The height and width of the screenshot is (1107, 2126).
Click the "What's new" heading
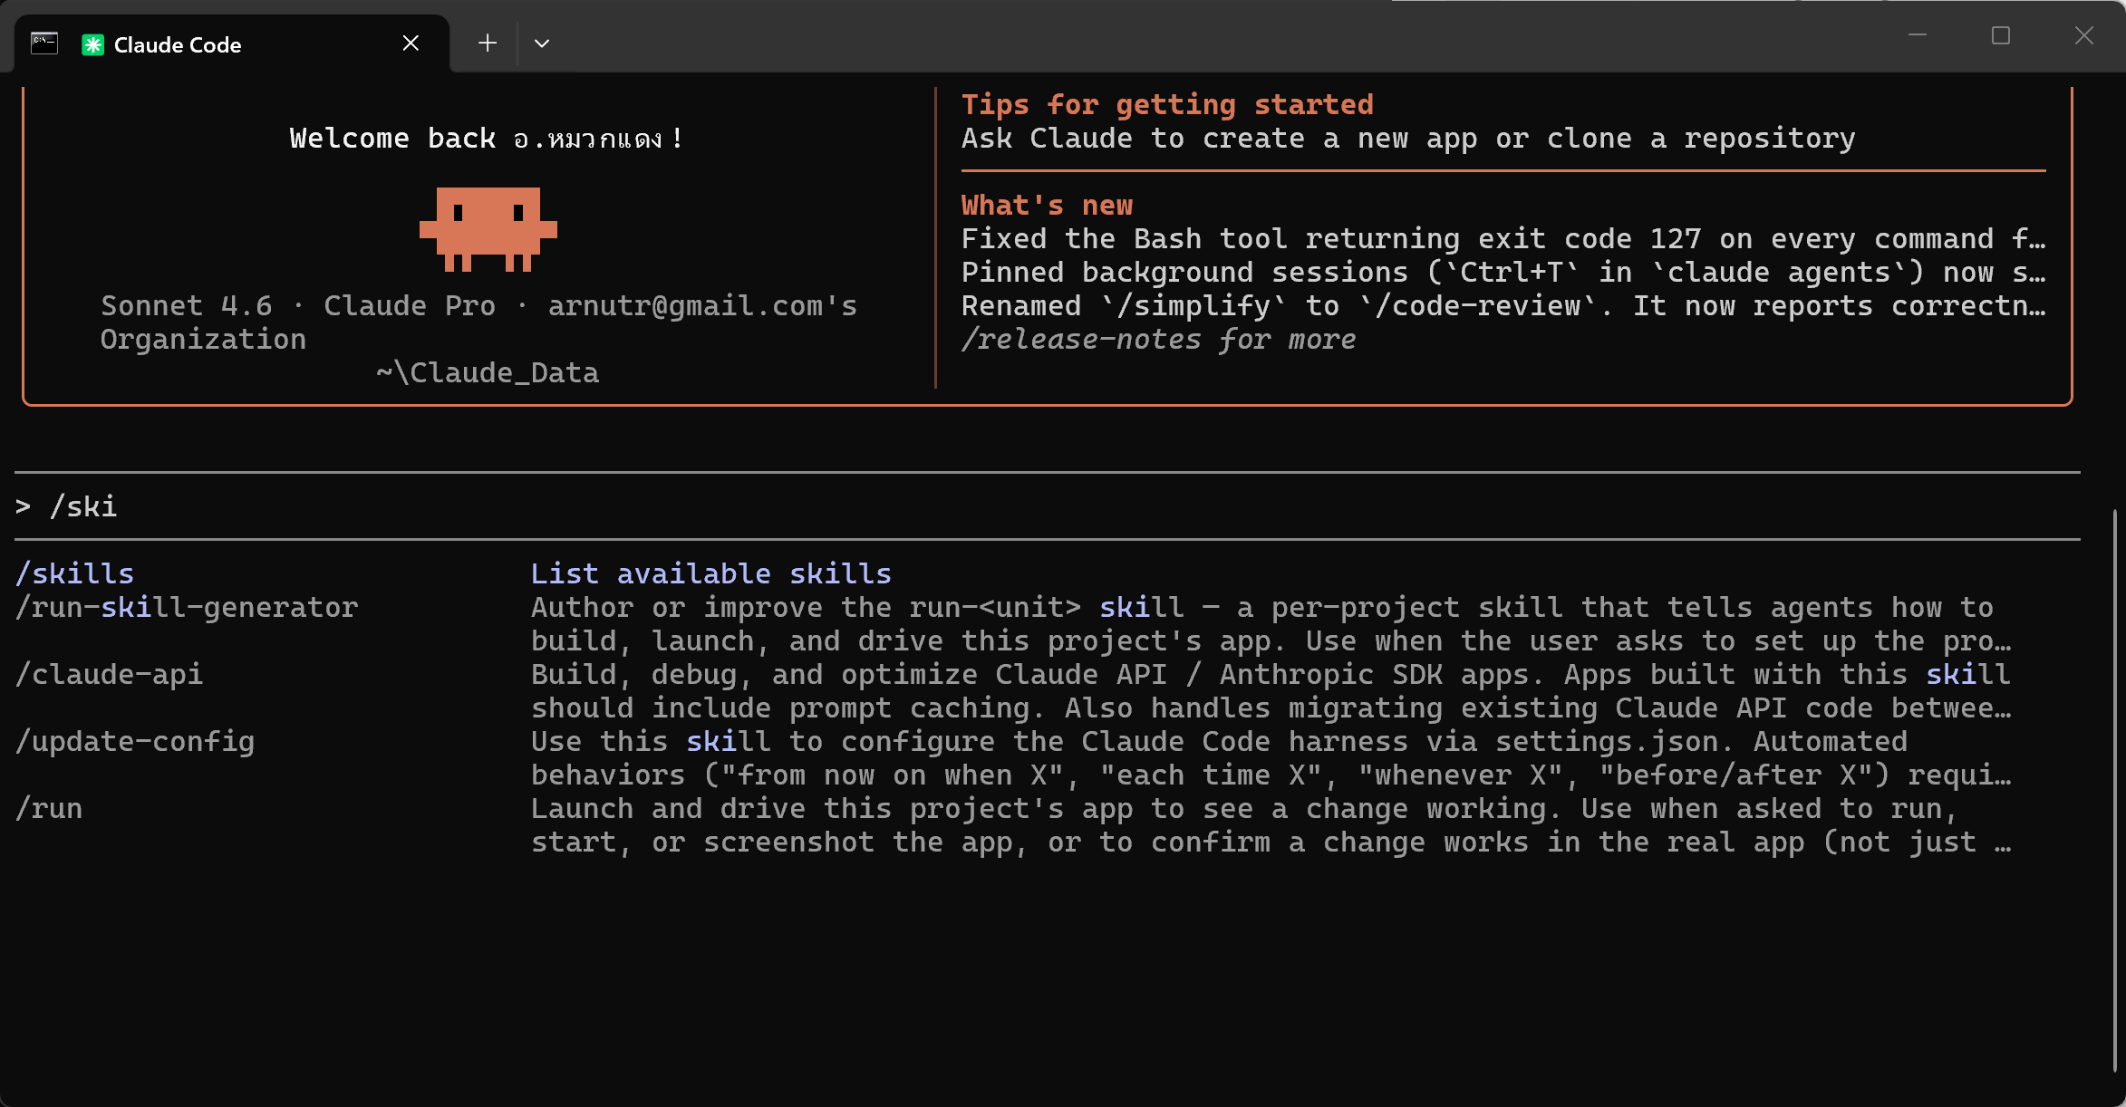(1047, 205)
